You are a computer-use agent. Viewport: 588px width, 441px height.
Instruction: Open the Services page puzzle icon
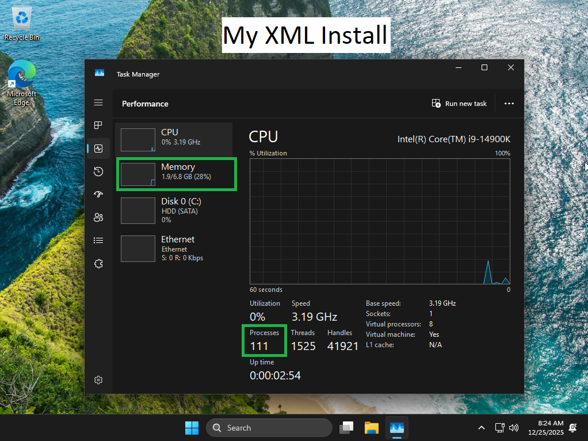pyautogui.click(x=98, y=264)
